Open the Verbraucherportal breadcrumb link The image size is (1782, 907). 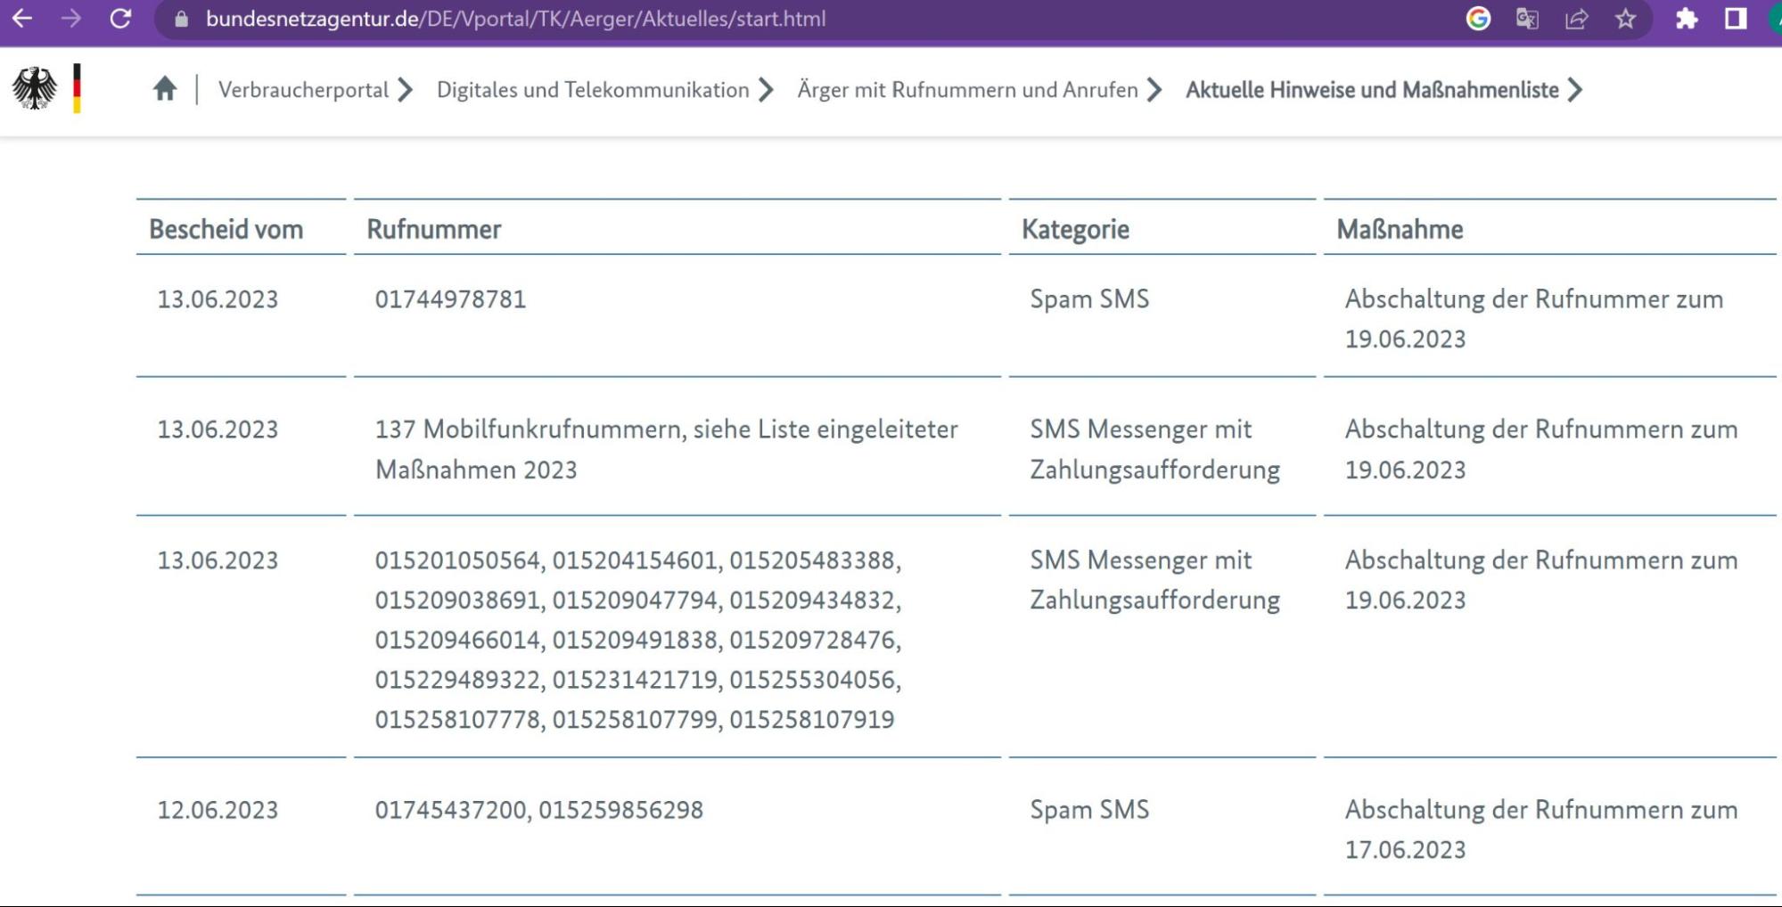pyautogui.click(x=304, y=89)
